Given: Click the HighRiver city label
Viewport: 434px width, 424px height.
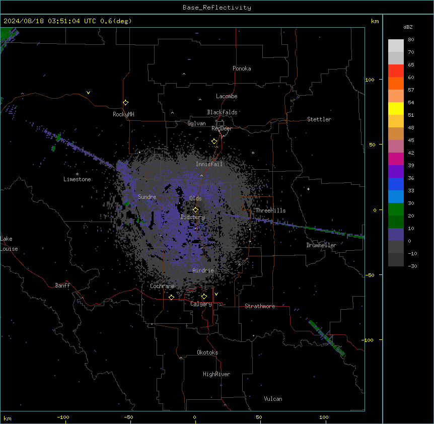Looking at the screenshot, I should (x=216, y=374).
